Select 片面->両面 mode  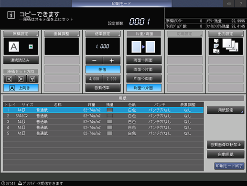tap(144, 79)
